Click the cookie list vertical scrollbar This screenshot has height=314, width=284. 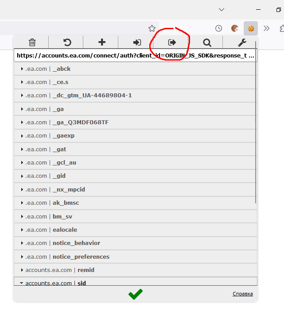click(x=256, y=122)
